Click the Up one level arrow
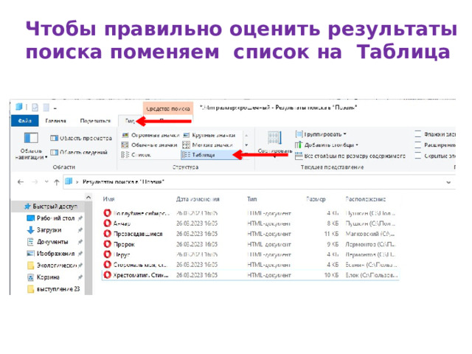 (x=57, y=182)
